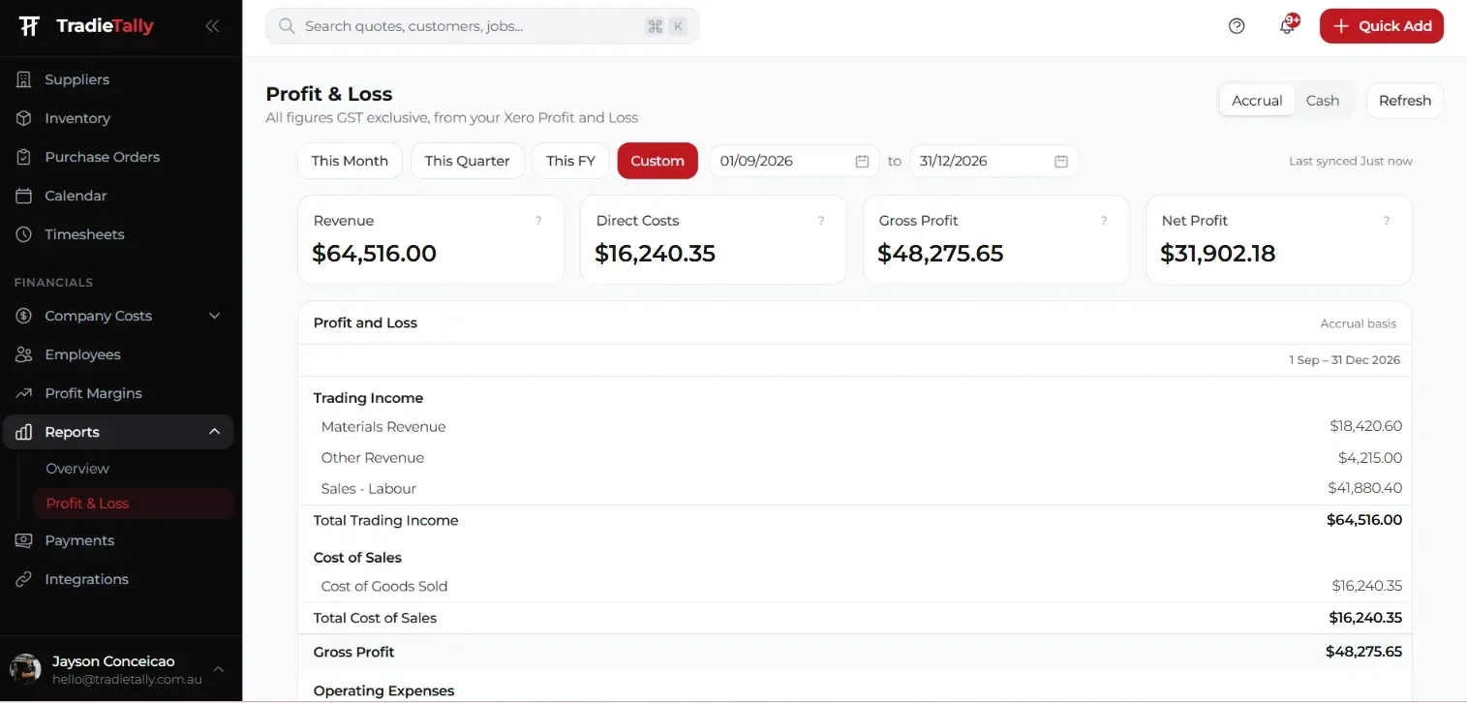Click the Purchase Orders clipboard icon
1467x703 pixels.
(24, 157)
